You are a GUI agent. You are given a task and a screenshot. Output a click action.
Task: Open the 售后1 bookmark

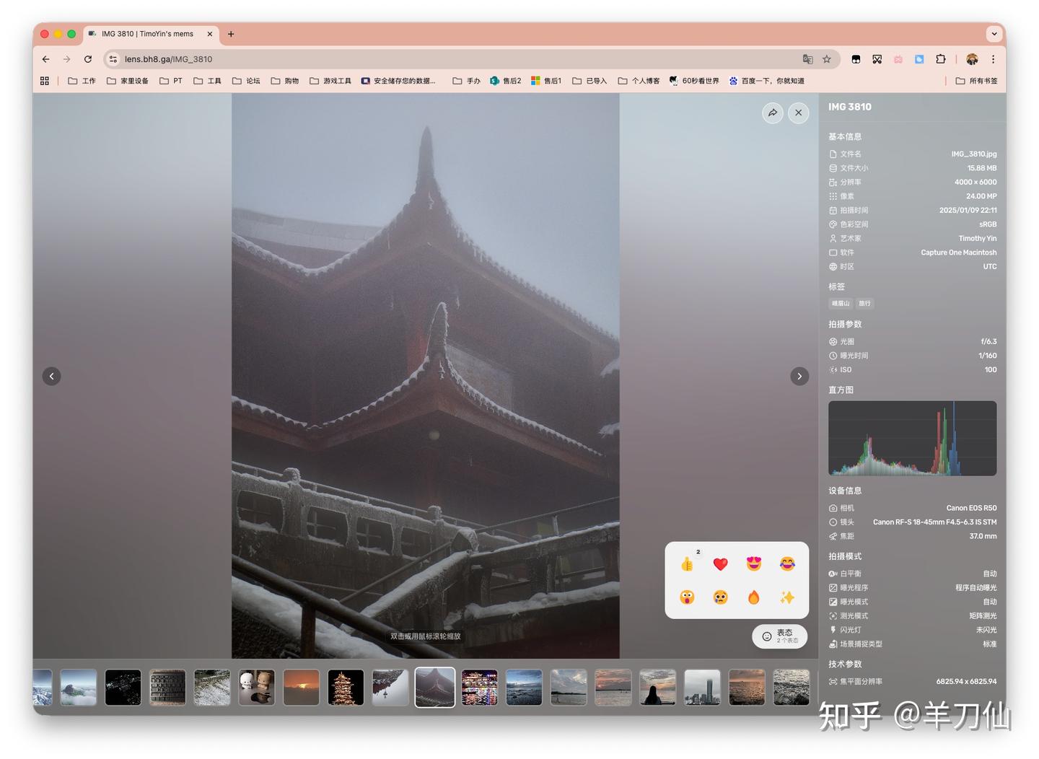546,81
